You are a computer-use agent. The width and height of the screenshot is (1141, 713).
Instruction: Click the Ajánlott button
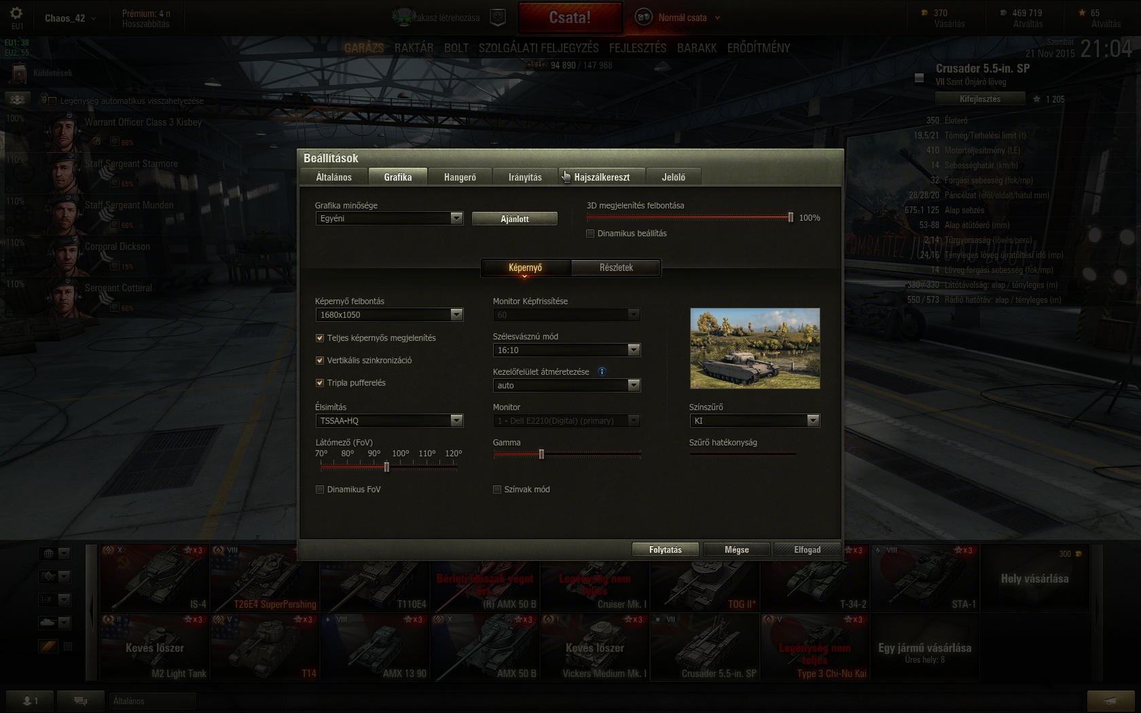pyautogui.click(x=515, y=219)
